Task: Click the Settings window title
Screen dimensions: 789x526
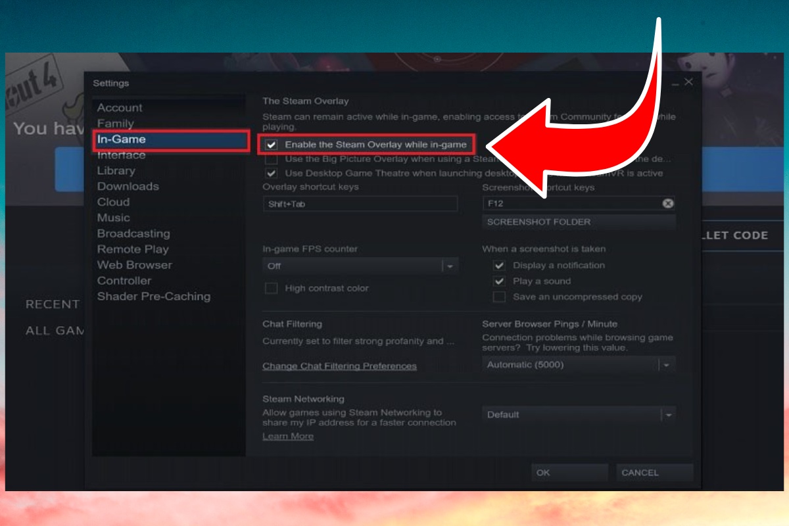Action: pyautogui.click(x=111, y=84)
